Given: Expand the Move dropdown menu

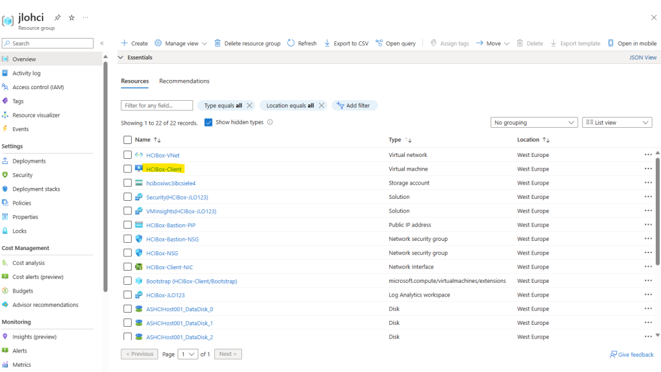Looking at the screenshot, I should pos(493,43).
